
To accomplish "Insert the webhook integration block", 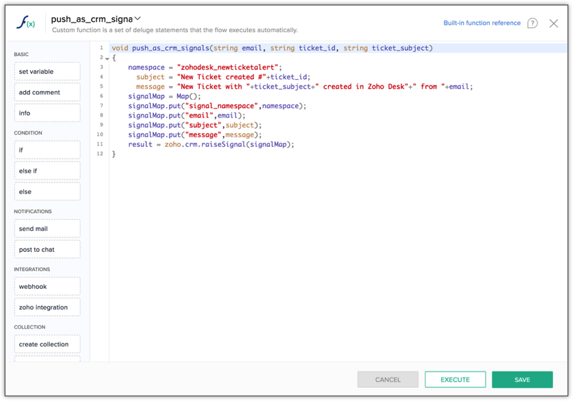I will pos(47,287).
